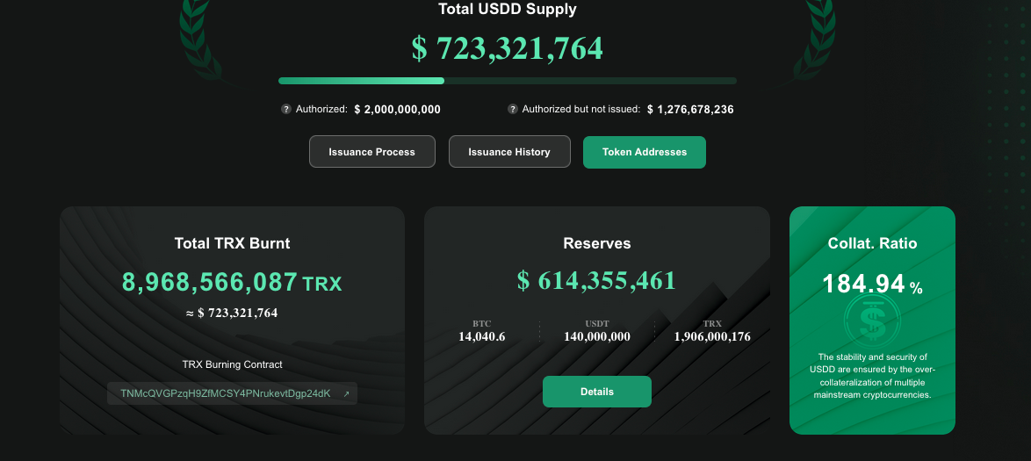Click the Total USDD Supply heading
The width and height of the screenshot is (1031, 461).
coord(508,9)
